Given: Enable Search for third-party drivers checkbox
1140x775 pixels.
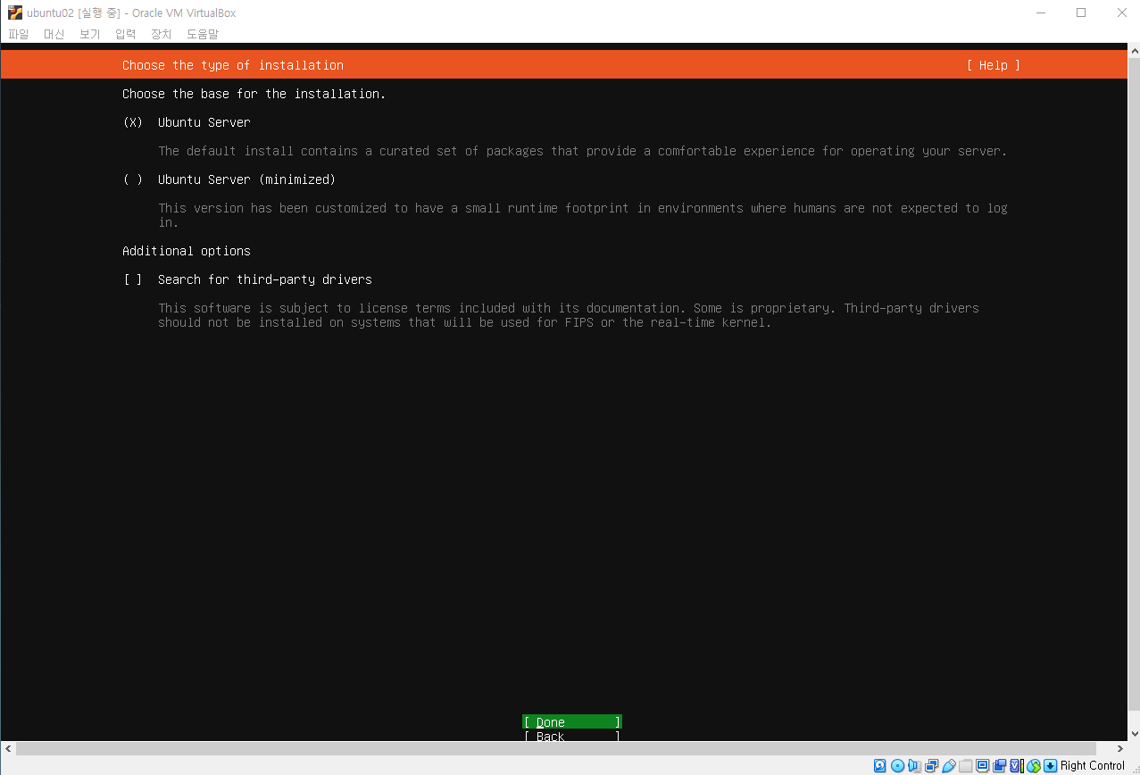Looking at the screenshot, I should (x=133, y=279).
